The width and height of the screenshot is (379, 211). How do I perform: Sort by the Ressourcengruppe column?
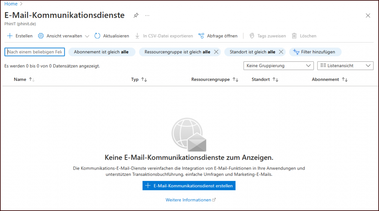(x=215, y=80)
